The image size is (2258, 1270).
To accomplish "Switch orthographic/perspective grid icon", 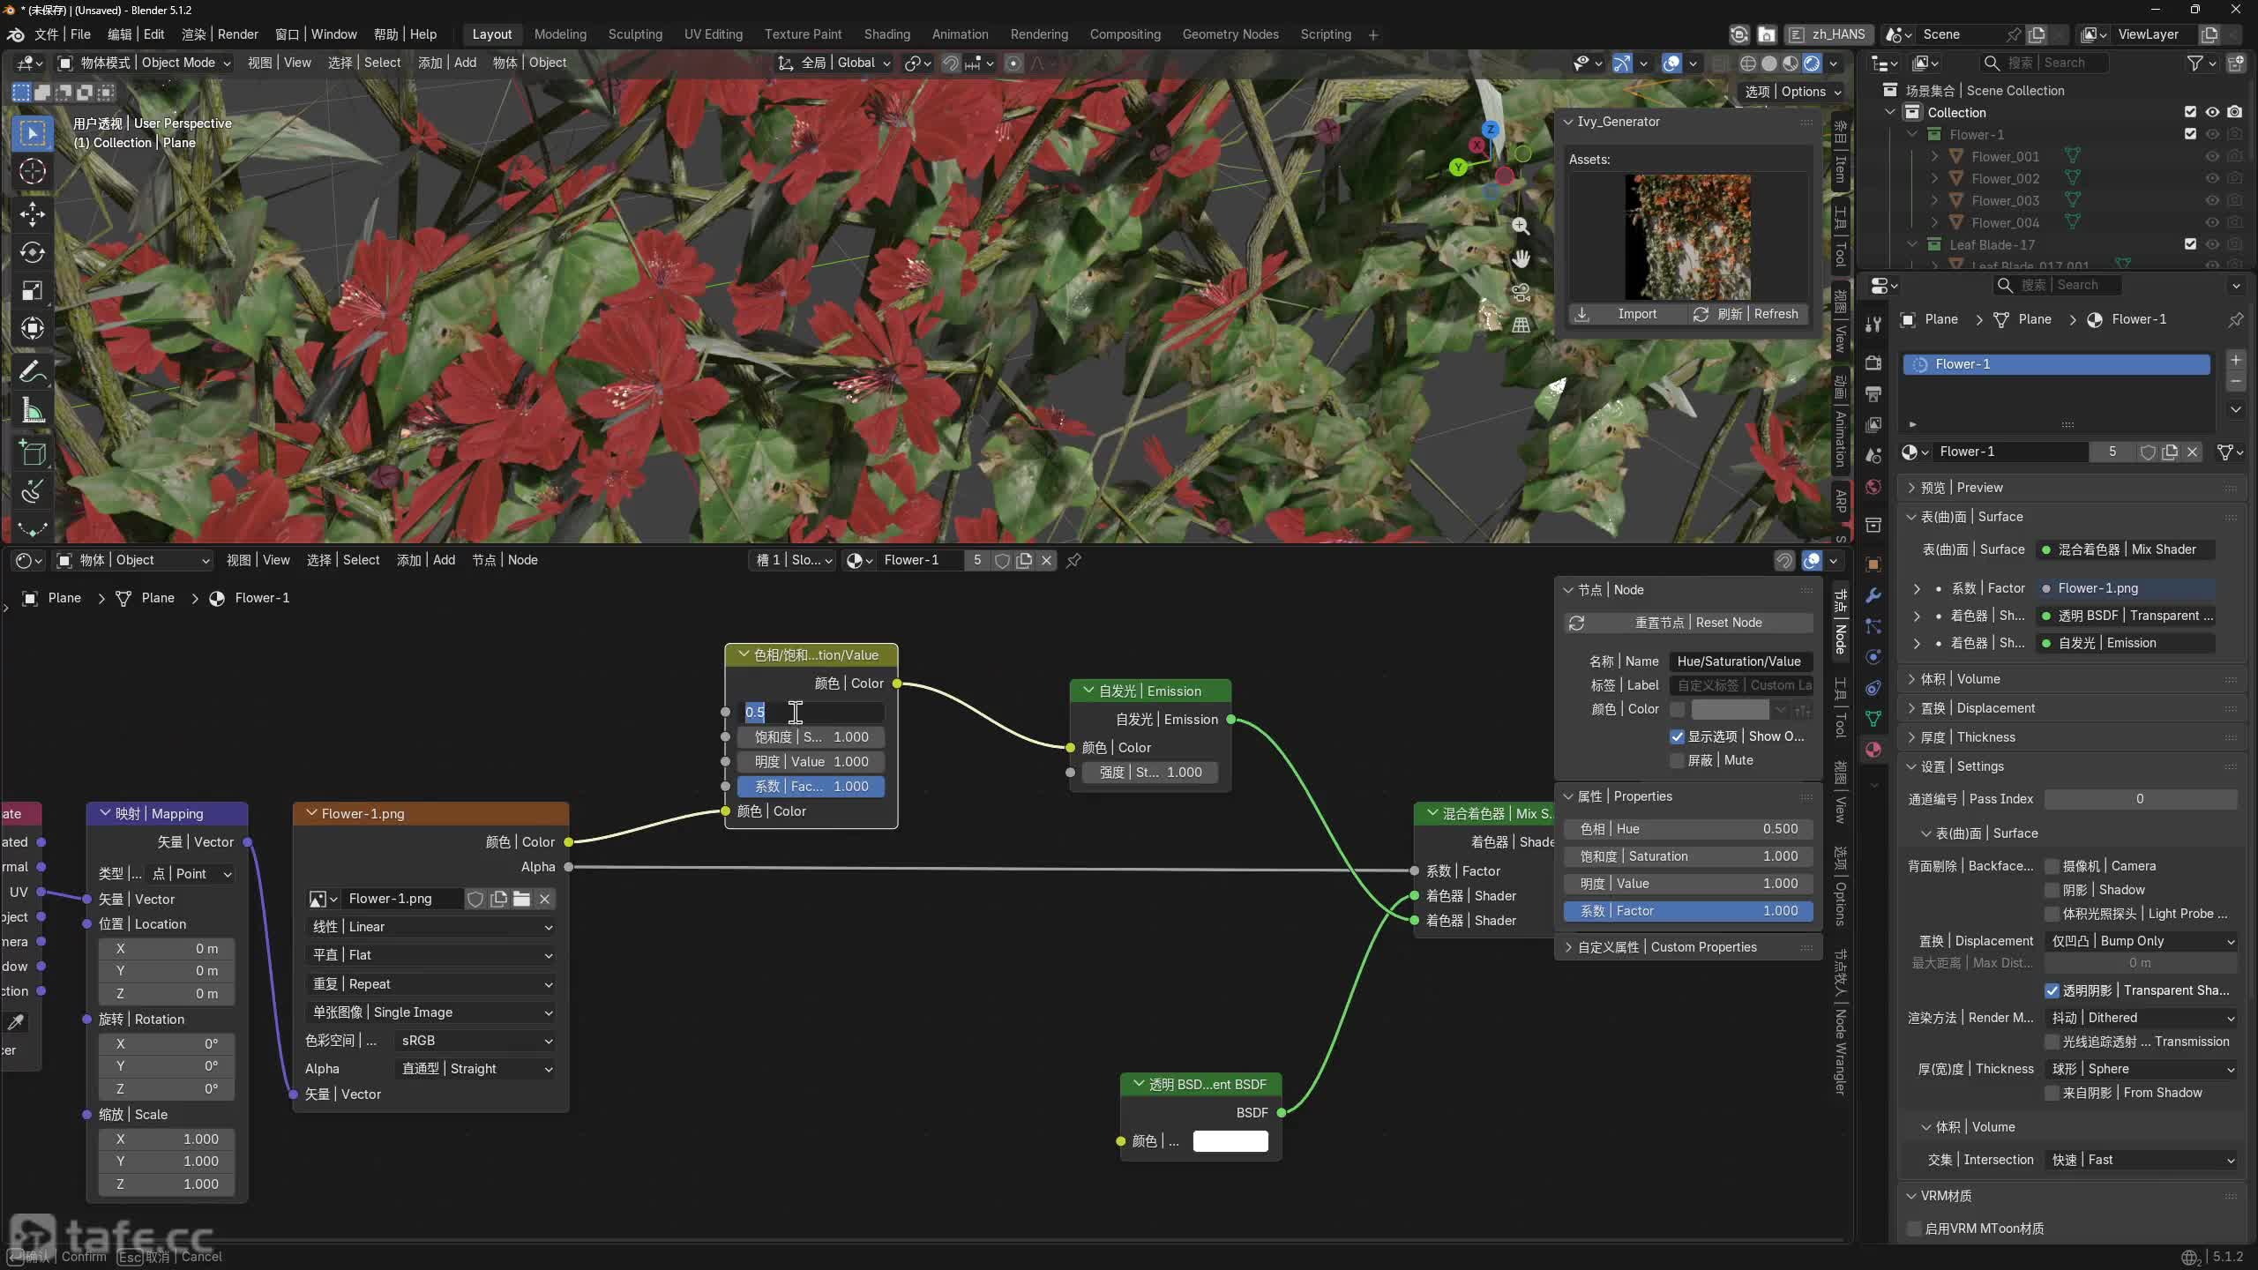I will point(1521,325).
